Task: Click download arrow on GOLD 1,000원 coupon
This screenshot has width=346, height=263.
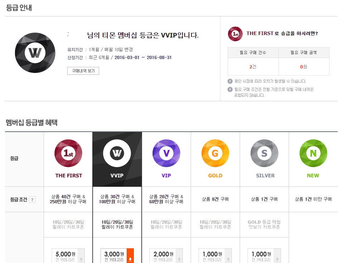Action: click(x=228, y=256)
